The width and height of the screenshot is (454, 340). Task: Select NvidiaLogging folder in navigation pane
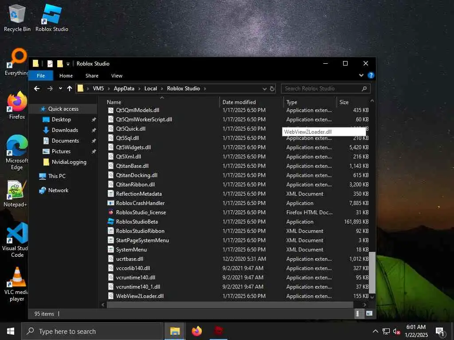pos(69,162)
